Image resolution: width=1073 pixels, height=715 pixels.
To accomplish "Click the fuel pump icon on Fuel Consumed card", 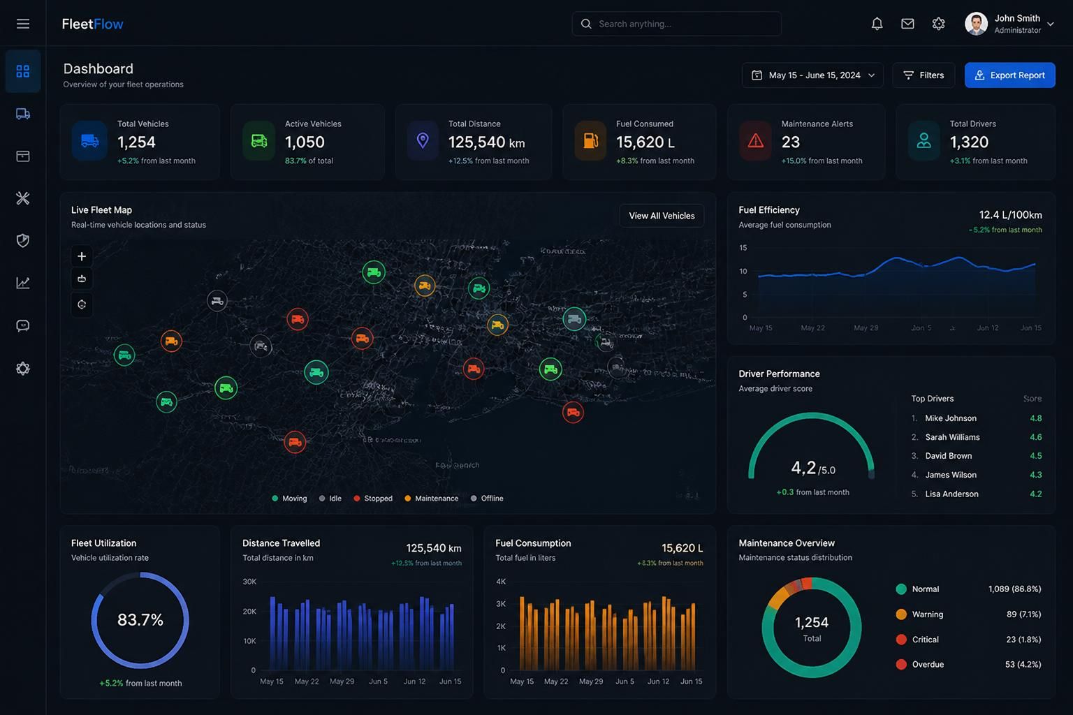I will tap(591, 141).
